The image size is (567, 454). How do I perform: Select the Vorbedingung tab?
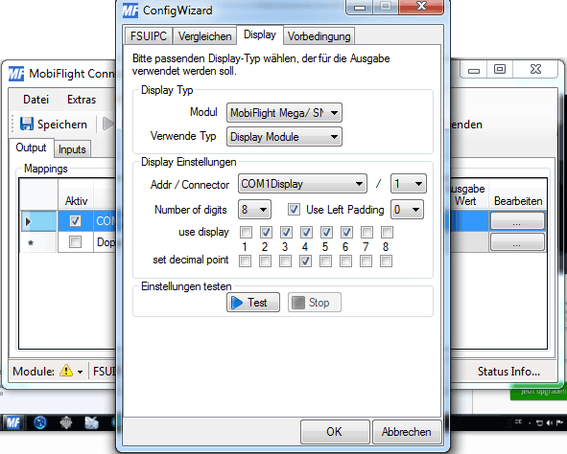(319, 36)
